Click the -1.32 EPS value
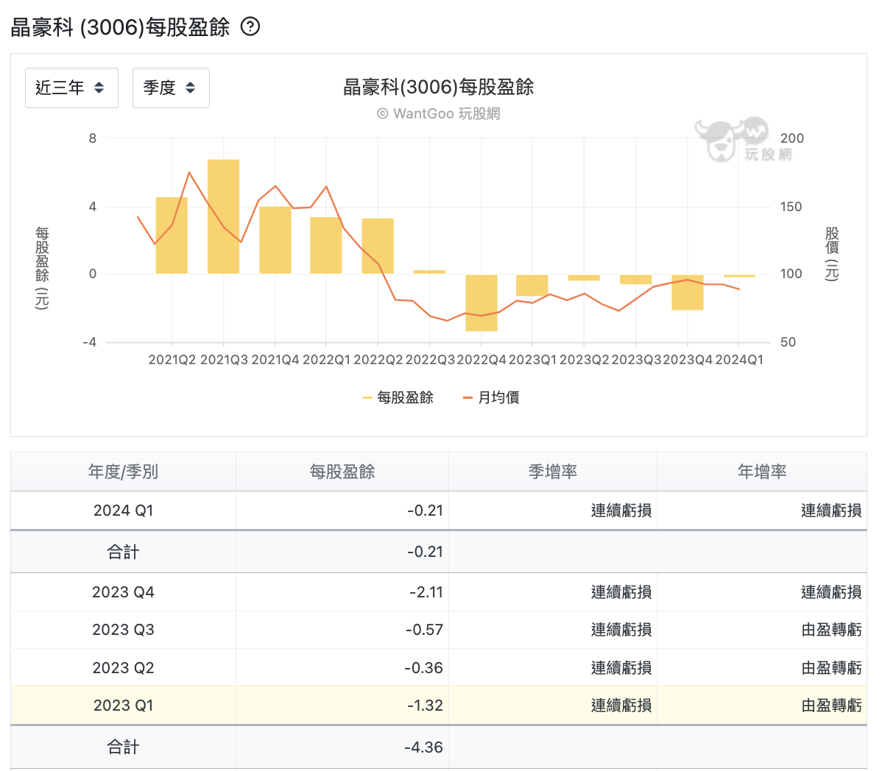Viewport: 882px width, 771px height. point(425,706)
